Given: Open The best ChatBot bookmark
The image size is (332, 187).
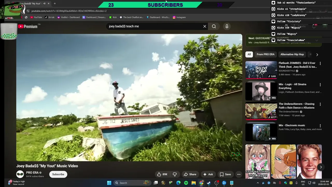Looking at the screenshot, I should tap(131, 17).
